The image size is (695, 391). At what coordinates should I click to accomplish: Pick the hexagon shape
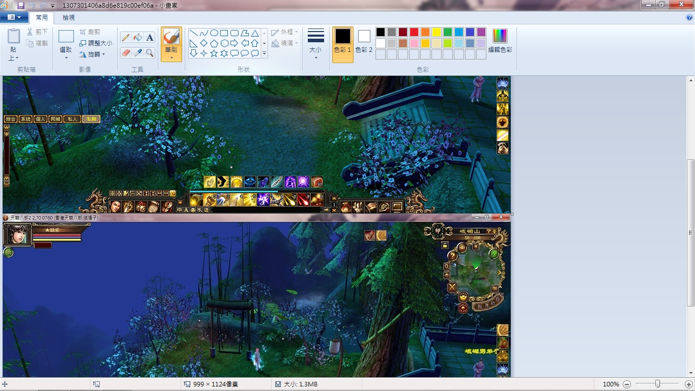point(224,43)
